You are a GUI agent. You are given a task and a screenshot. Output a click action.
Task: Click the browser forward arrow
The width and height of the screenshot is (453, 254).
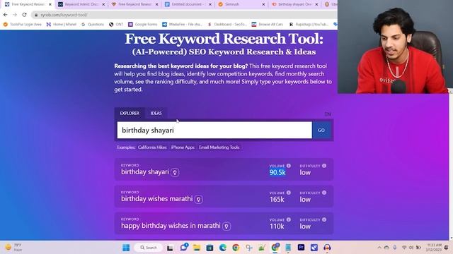(15, 15)
